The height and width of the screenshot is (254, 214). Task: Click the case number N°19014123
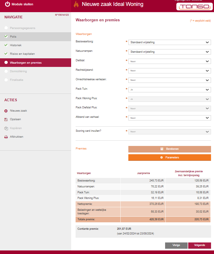(x=62, y=15)
